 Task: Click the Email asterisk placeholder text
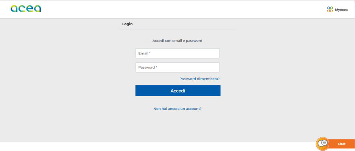pyautogui.click(x=145, y=54)
